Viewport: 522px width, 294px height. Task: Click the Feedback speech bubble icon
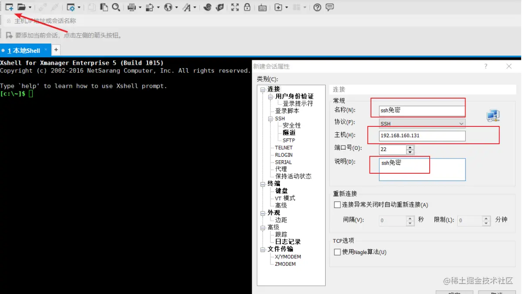coord(330,7)
